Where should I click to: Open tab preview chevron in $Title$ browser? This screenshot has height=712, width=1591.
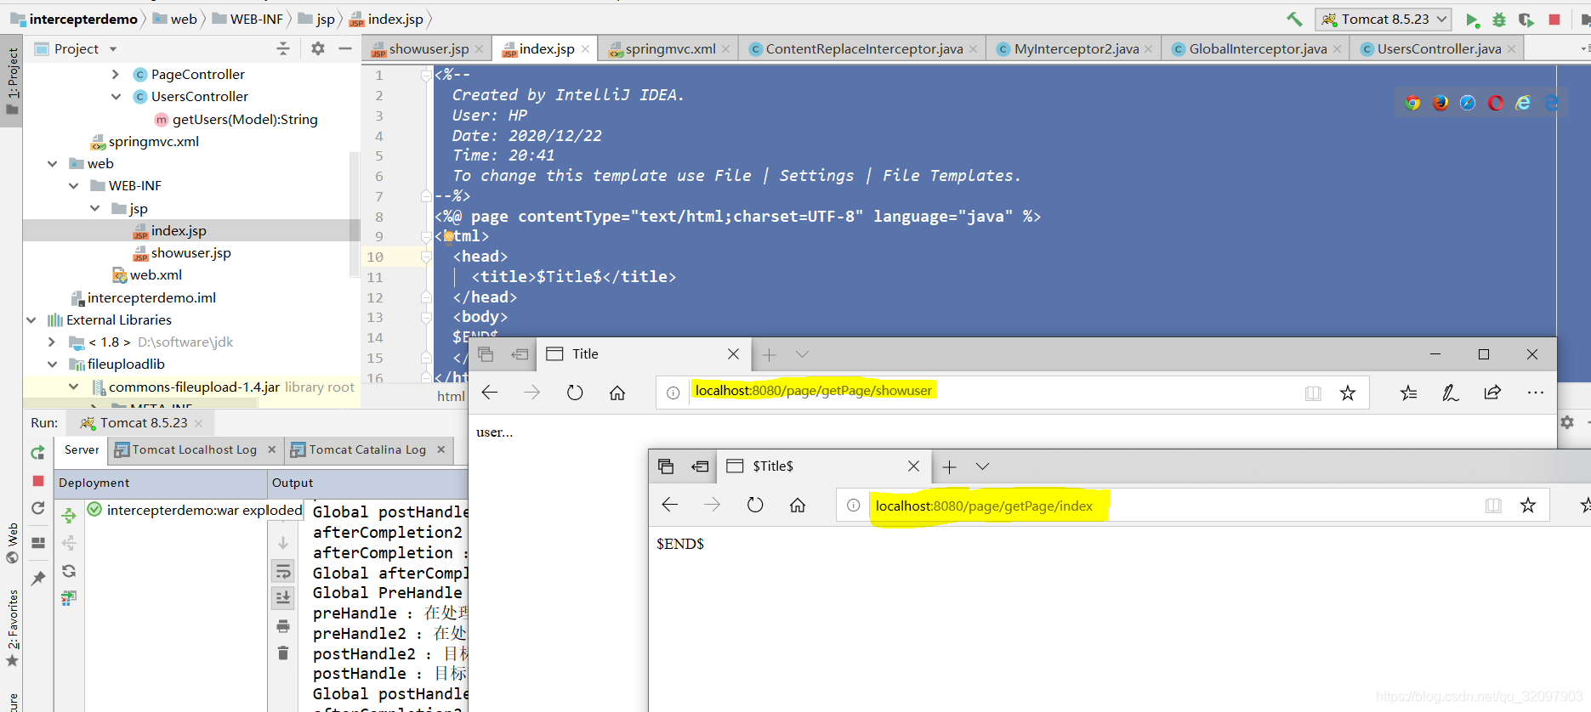[x=983, y=466]
